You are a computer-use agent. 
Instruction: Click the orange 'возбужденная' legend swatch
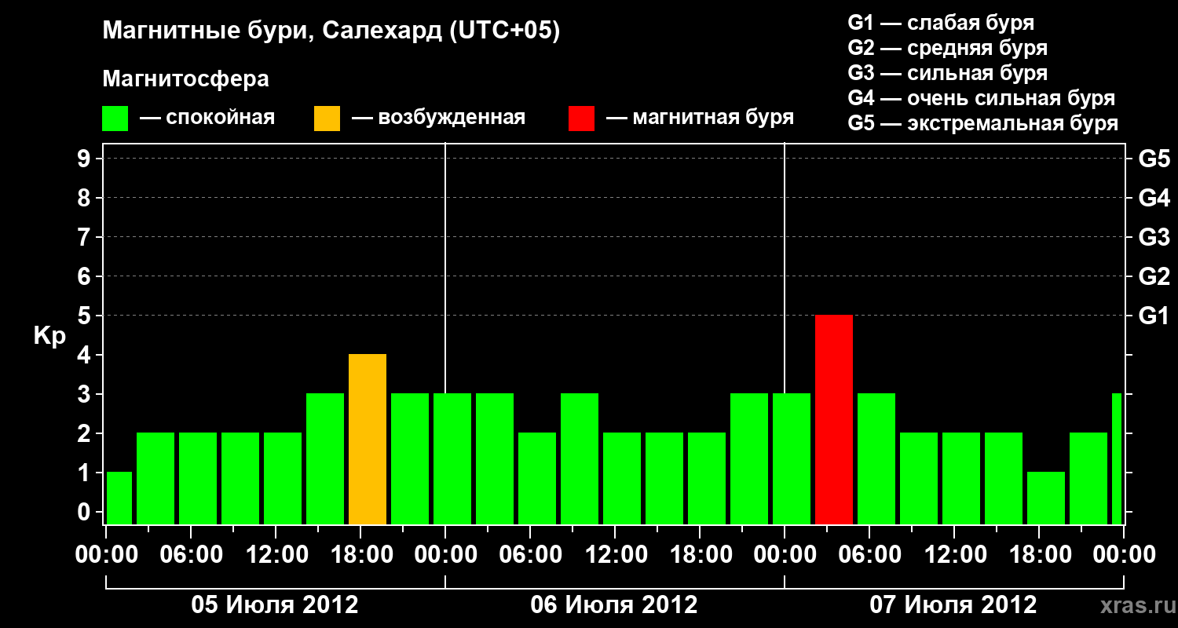(327, 119)
